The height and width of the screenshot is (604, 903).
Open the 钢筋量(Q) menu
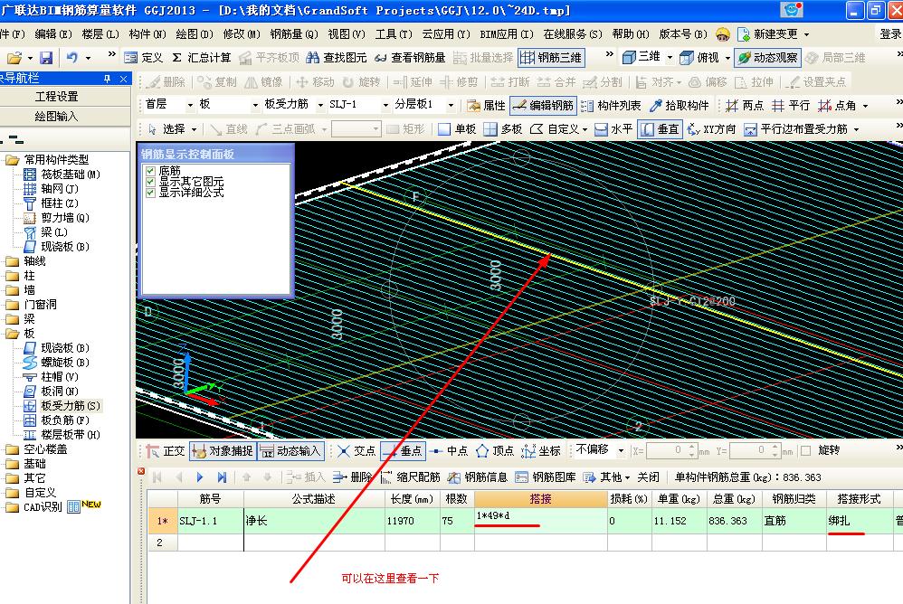[x=294, y=34]
